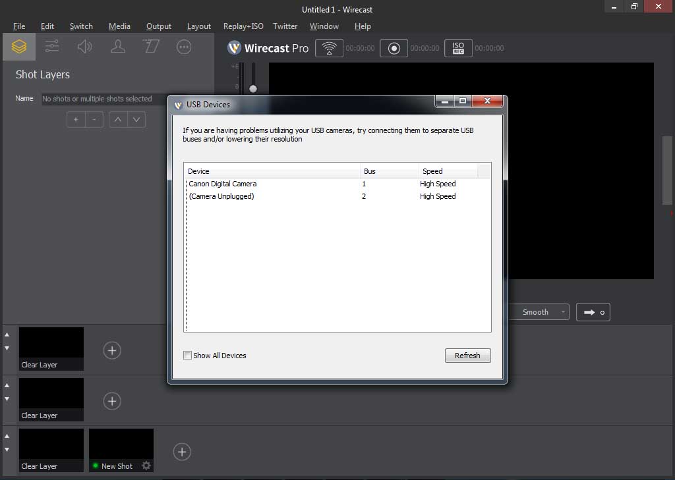Open the audio speaker properties panel
This screenshot has width=675, height=480.
(85, 47)
